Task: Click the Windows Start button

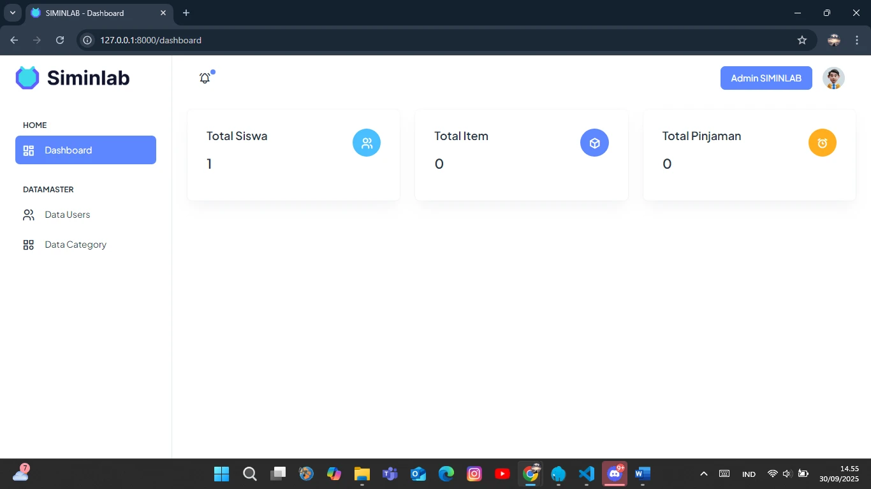Action: coord(221,474)
